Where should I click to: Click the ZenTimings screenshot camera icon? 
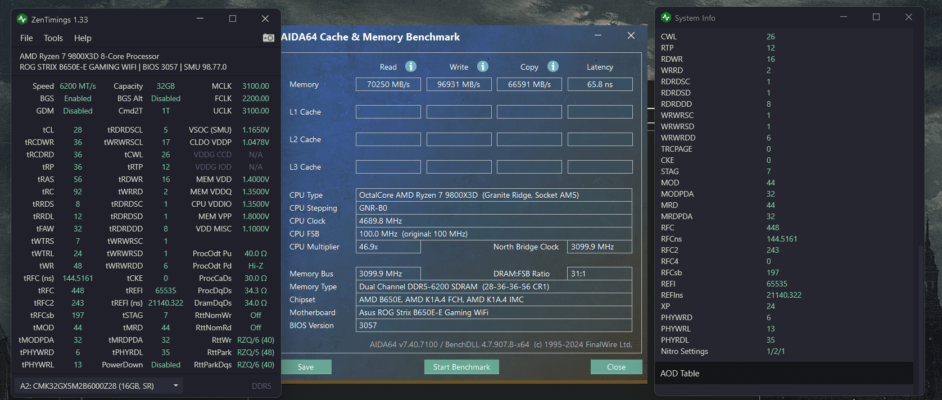pyautogui.click(x=269, y=38)
